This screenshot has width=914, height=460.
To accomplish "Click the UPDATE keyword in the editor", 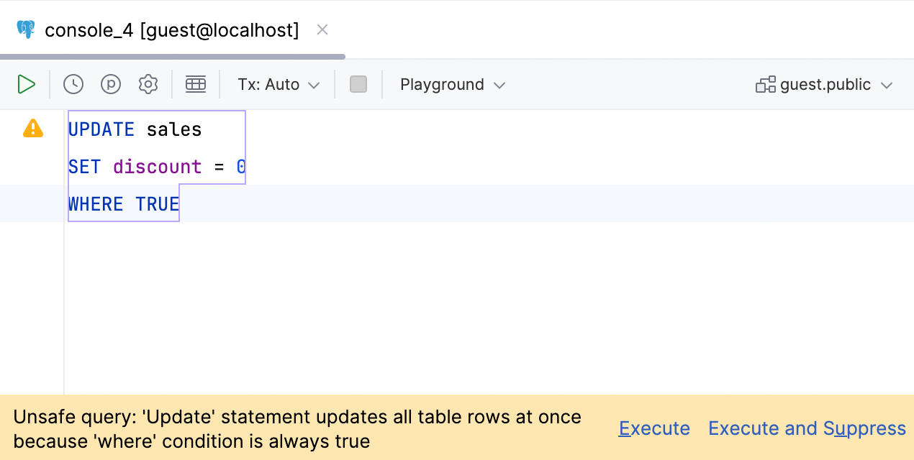I will pos(101,130).
